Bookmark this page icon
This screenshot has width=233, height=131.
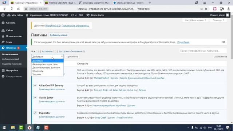pos(206,9)
